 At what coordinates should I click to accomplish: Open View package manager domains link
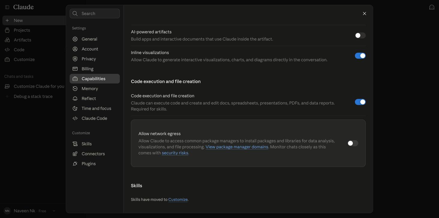click(x=237, y=147)
